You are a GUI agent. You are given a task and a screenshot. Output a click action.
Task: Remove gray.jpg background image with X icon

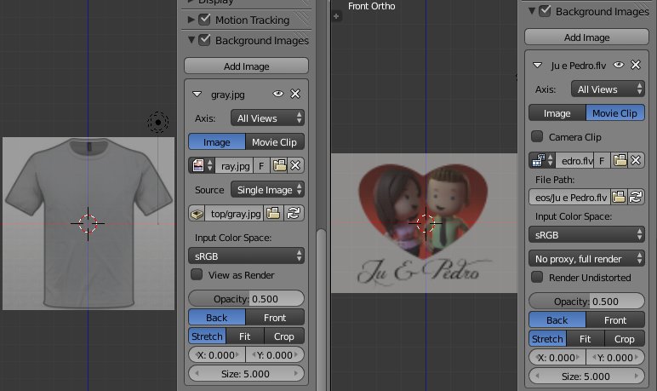coord(295,94)
